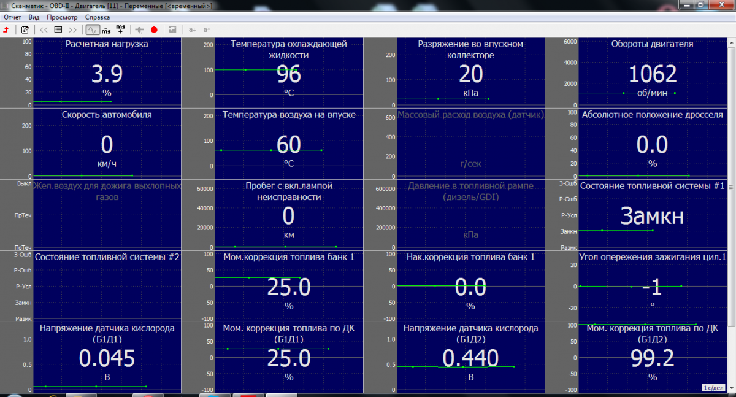Go to previous page with << arrows
Viewport: 736px width, 397px height.
44,29
